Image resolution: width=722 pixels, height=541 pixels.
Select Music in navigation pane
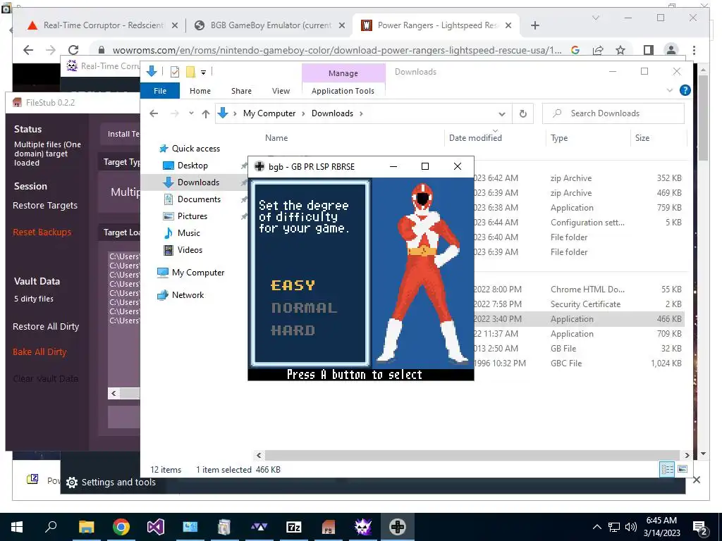[189, 232]
